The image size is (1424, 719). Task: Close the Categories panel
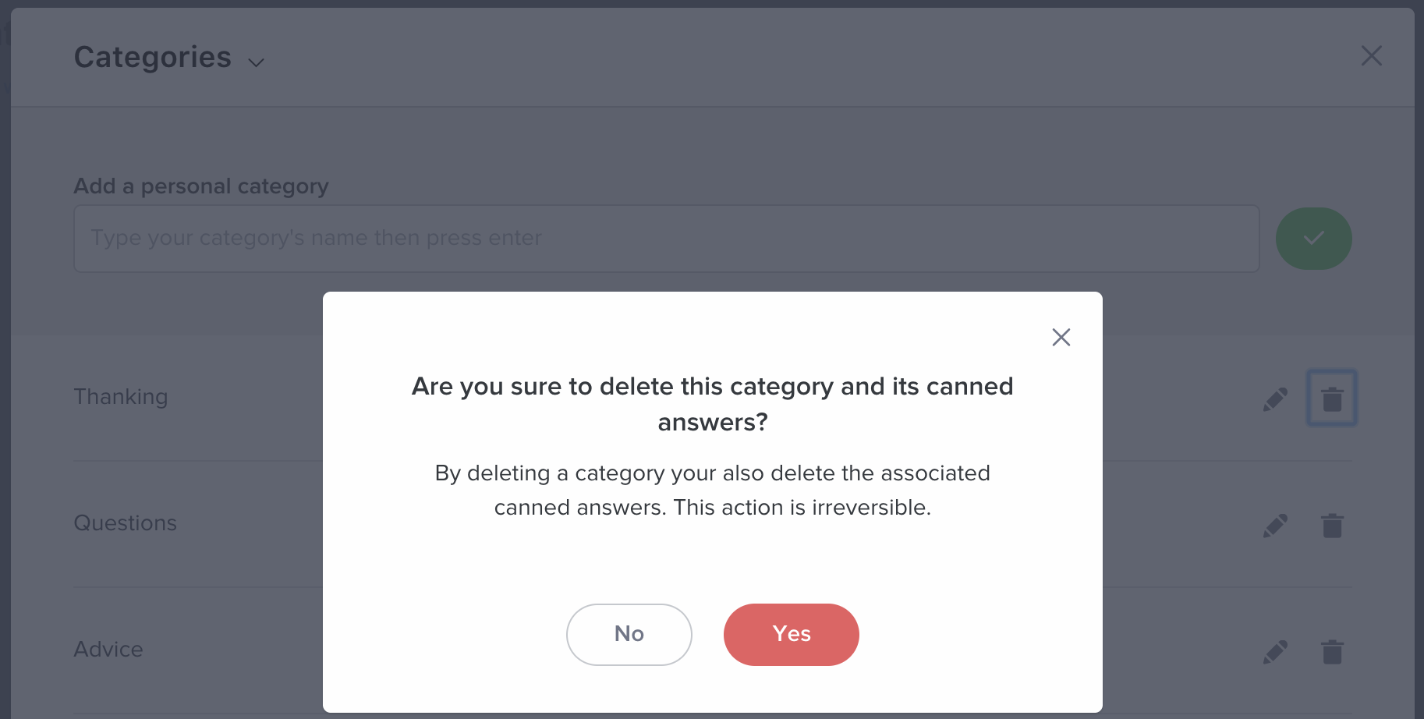coord(1371,55)
